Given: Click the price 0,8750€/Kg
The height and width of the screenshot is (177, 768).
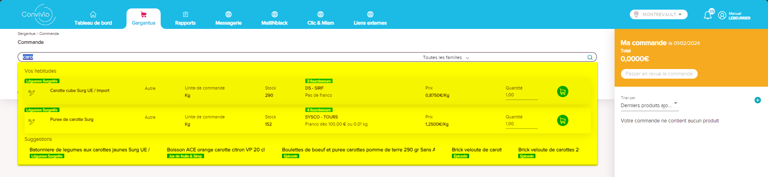Looking at the screenshot, I should (x=437, y=96).
